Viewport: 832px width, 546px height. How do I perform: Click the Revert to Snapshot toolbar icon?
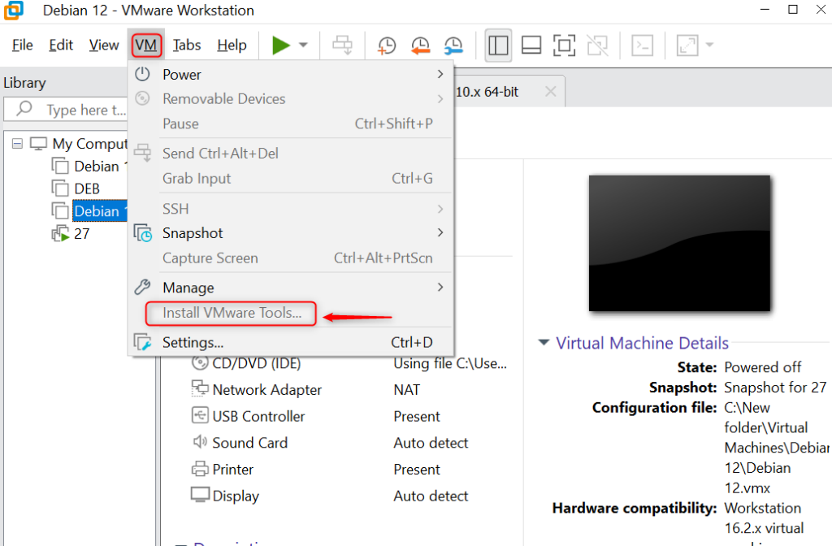[420, 45]
